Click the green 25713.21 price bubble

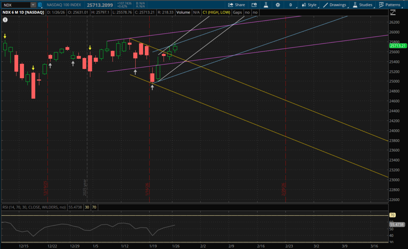tap(398, 46)
